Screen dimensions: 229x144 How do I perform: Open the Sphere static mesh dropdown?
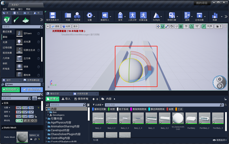click(34, 135)
